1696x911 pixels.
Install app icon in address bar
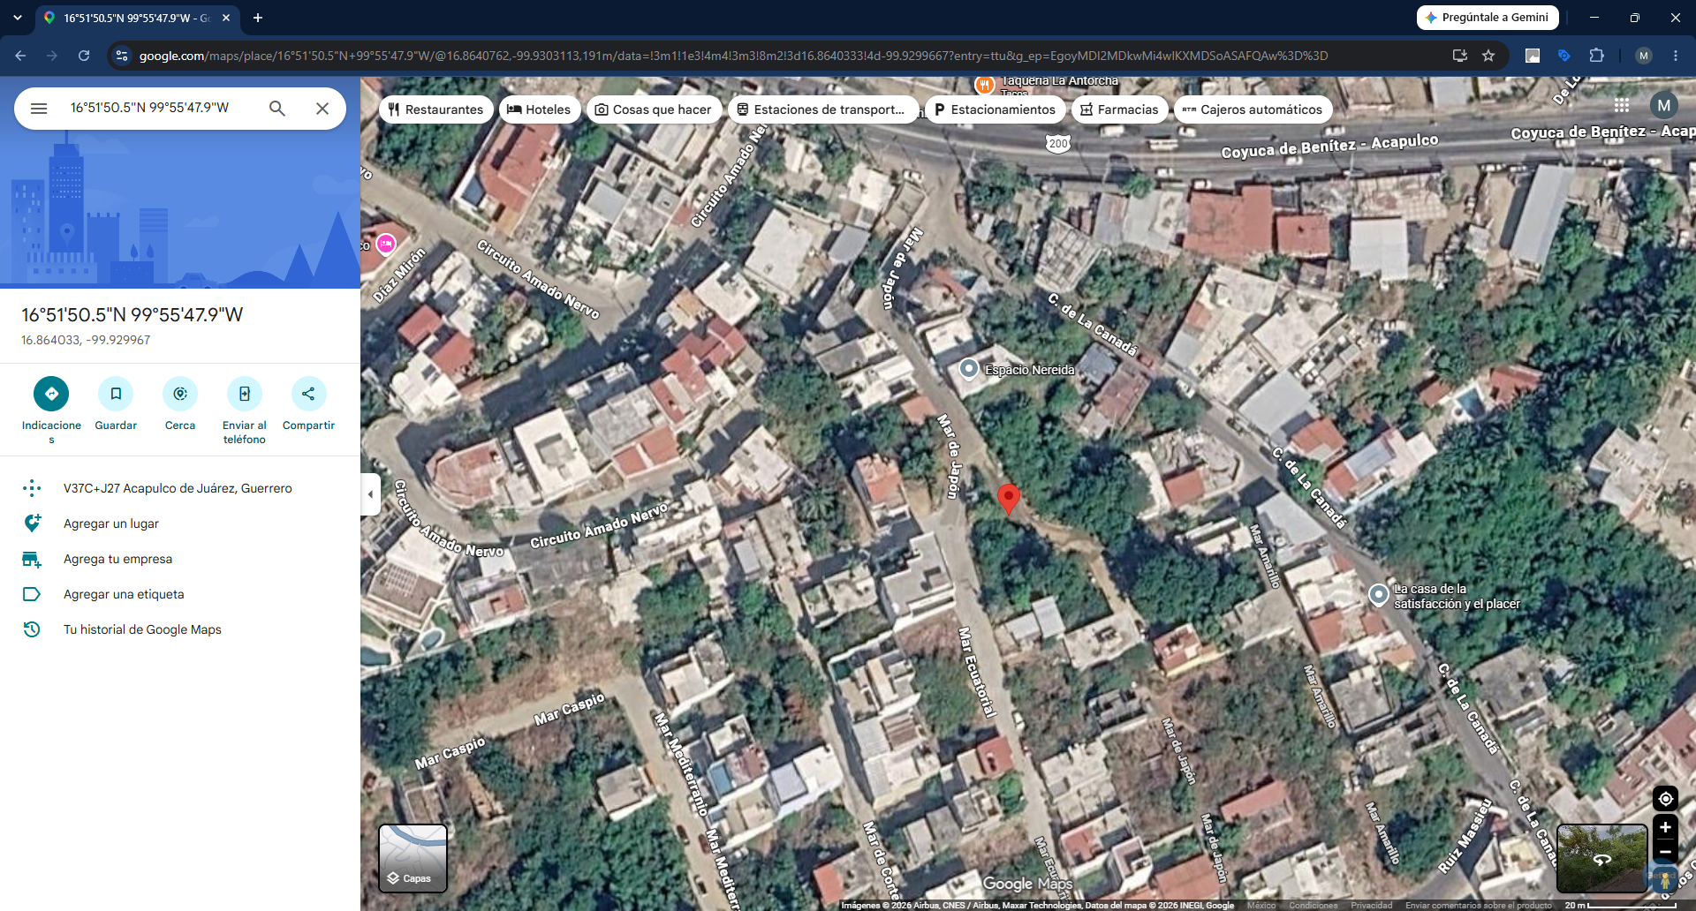pos(1460,56)
